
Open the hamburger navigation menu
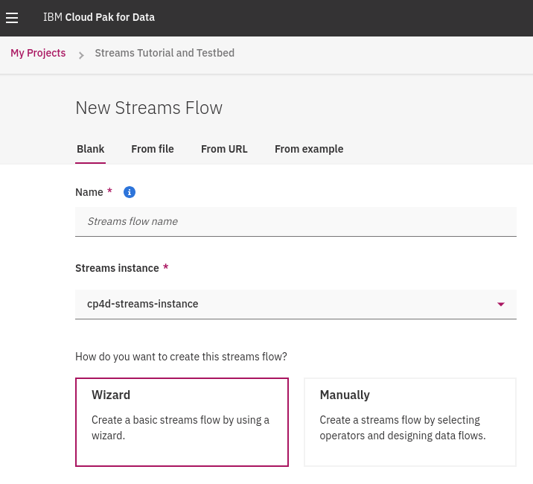[x=12, y=18]
